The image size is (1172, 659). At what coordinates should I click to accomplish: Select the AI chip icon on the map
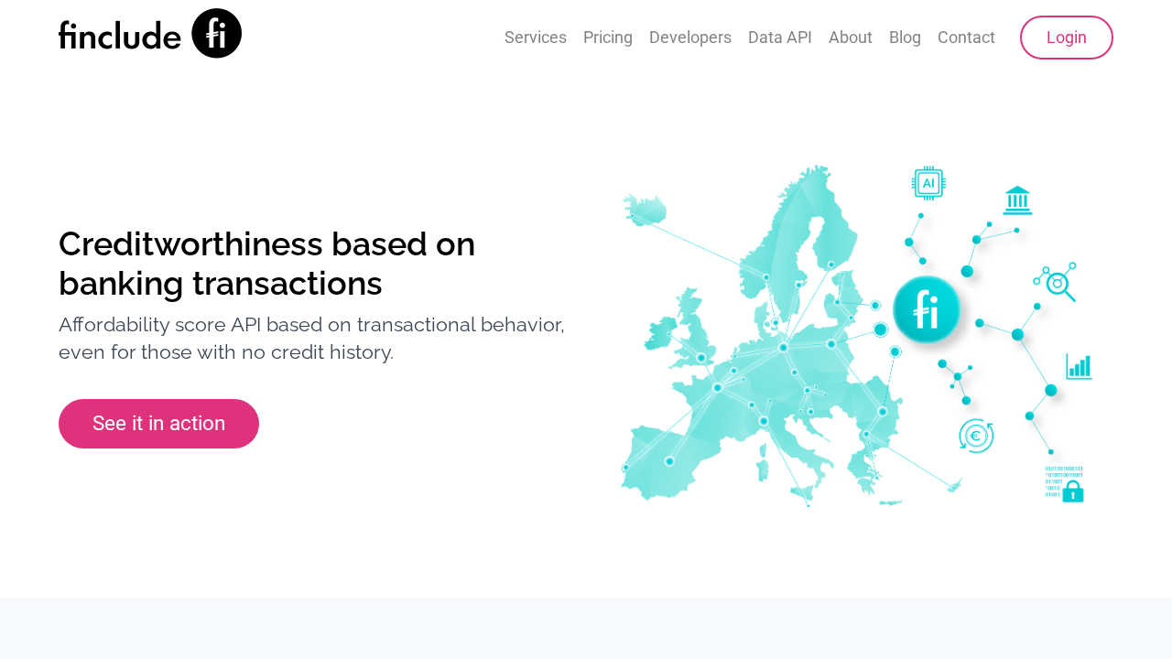(x=928, y=182)
